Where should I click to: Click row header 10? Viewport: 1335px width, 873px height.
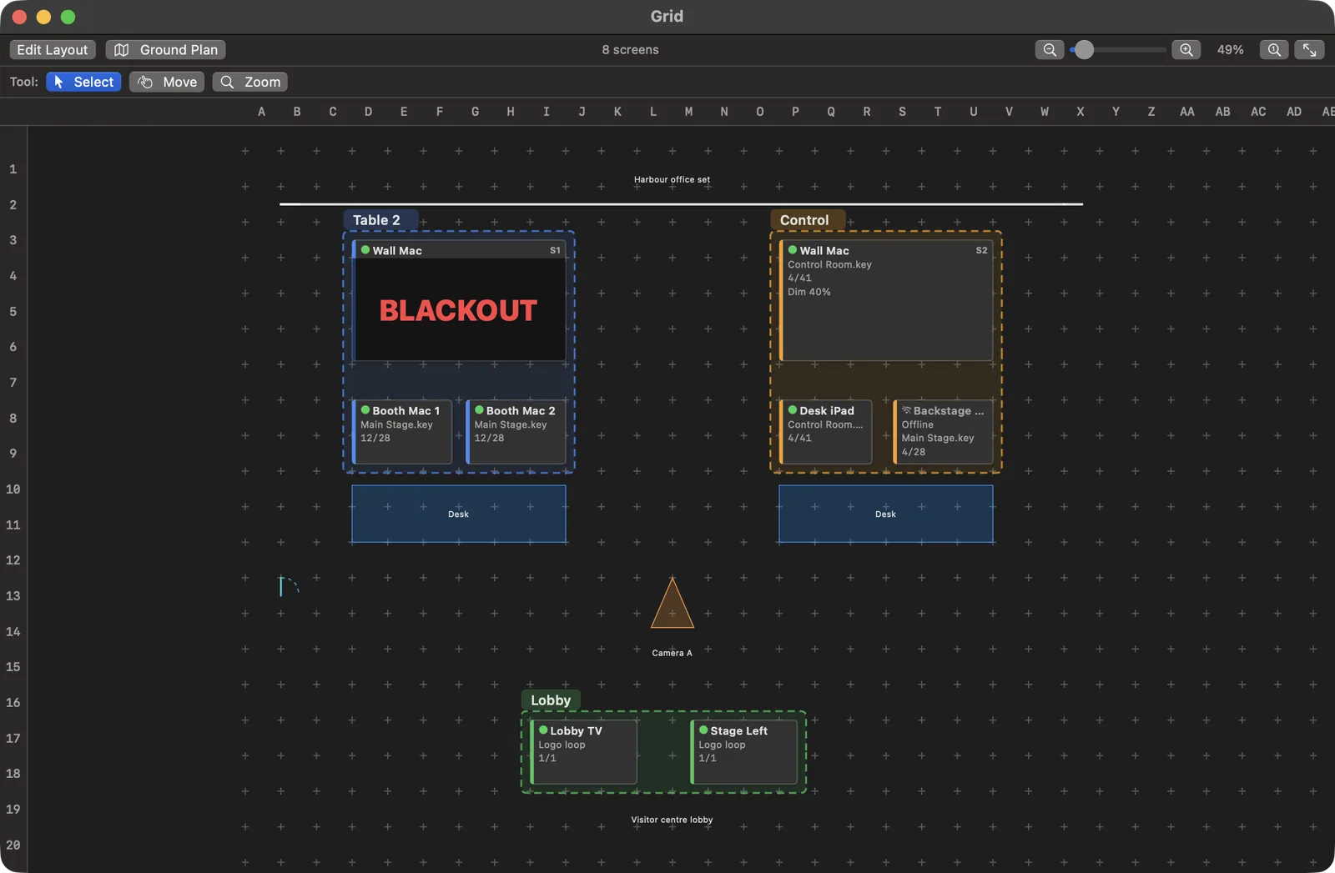coord(13,489)
